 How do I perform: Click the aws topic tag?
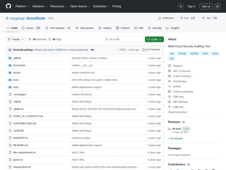[172, 54]
